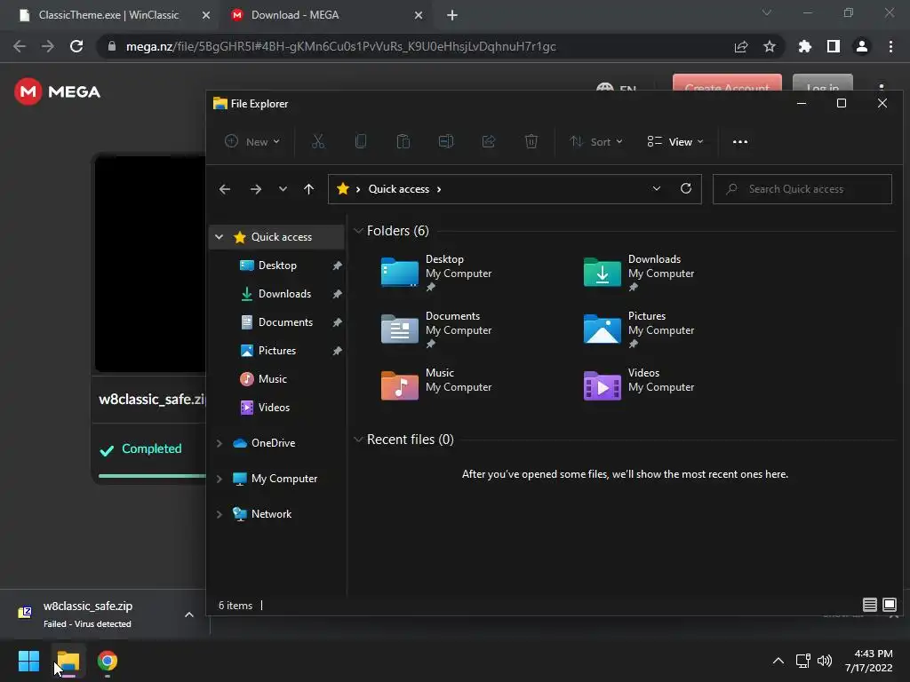Click the MEGA Create Account button
The width and height of the screenshot is (910, 682).
click(727, 83)
